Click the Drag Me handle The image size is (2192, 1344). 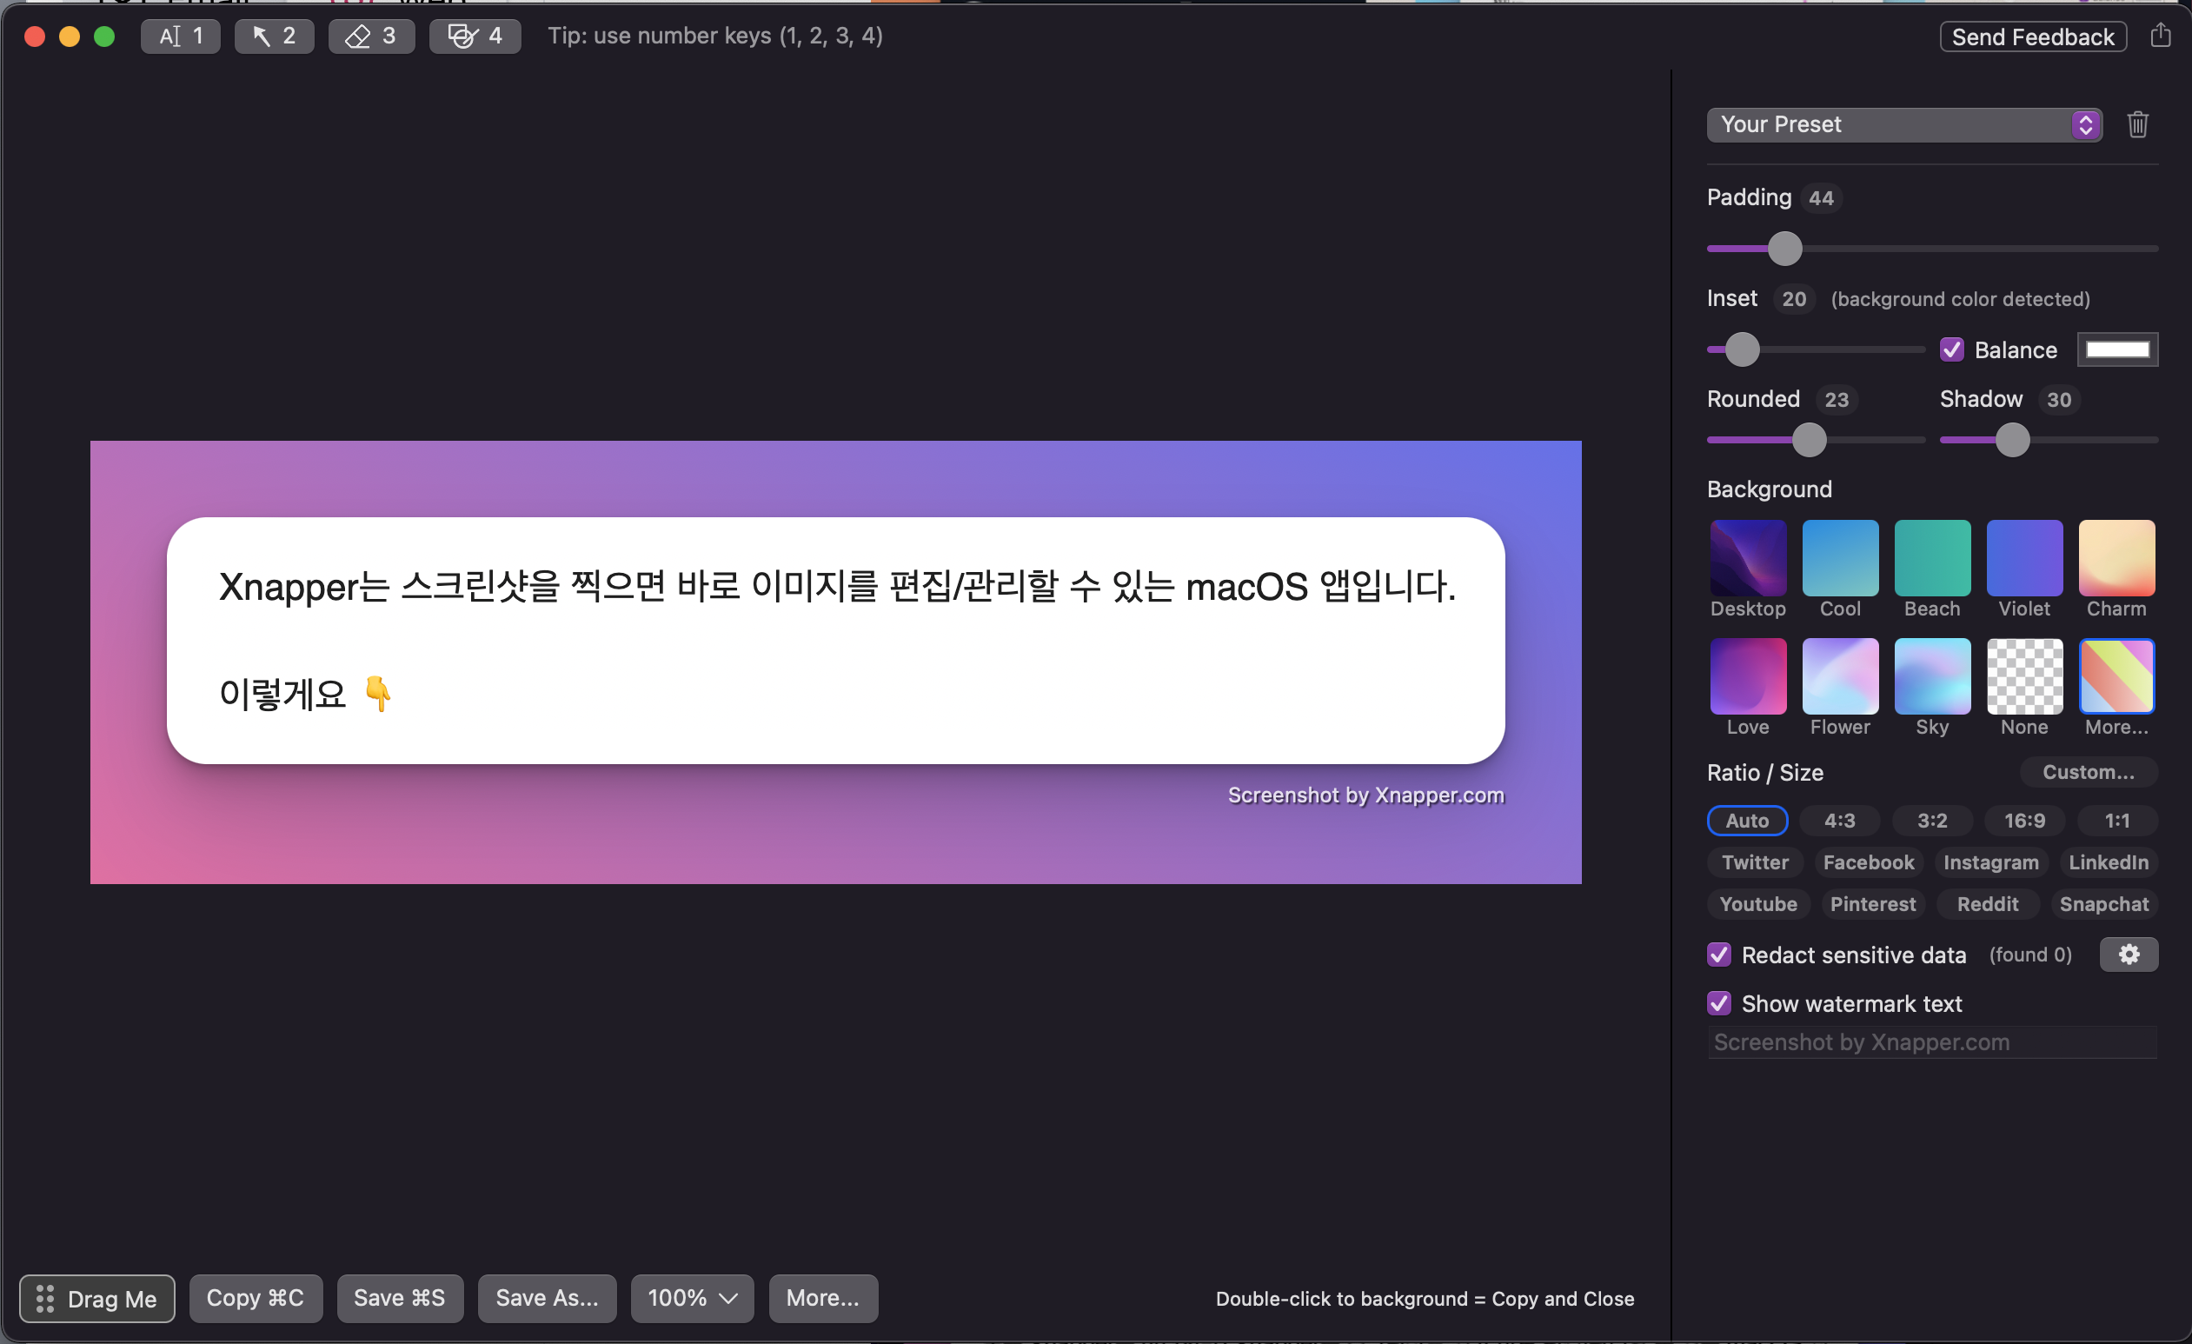pyautogui.click(x=97, y=1298)
